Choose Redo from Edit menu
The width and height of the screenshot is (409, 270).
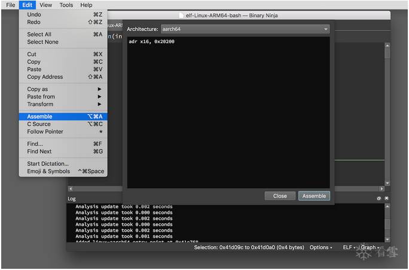click(63, 22)
